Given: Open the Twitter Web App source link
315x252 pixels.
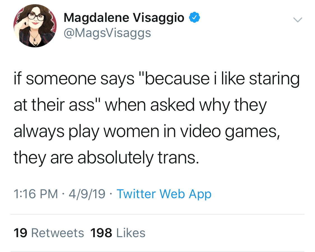Looking at the screenshot, I should coord(164,194).
